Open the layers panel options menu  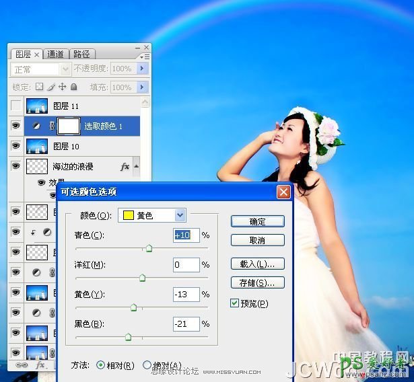tap(145, 57)
